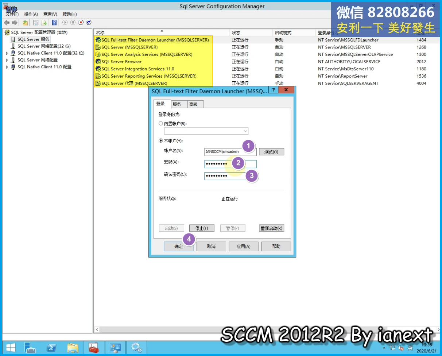The height and width of the screenshot is (356, 442).
Task: Click the Export List toolbar icon
Action: point(44,23)
